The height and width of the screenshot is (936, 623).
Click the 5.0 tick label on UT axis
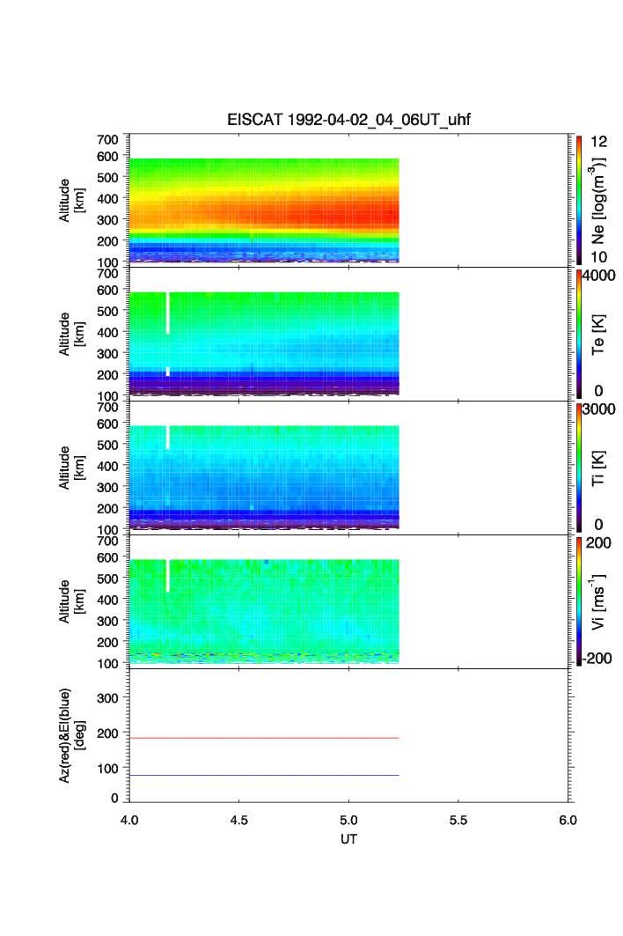pos(348,820)
